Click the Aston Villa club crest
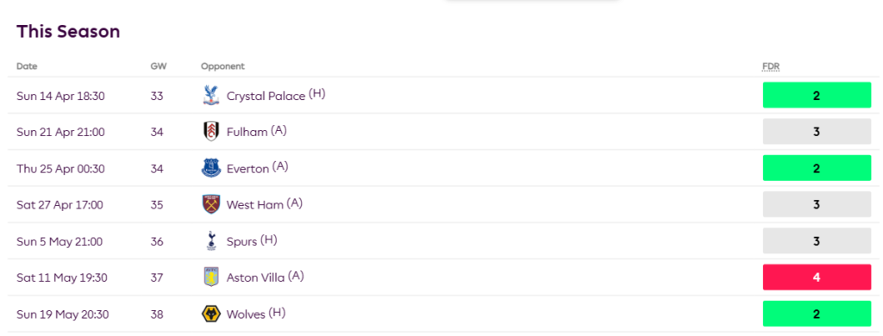This screenshot has height=336, width=883. coord(210,277)
